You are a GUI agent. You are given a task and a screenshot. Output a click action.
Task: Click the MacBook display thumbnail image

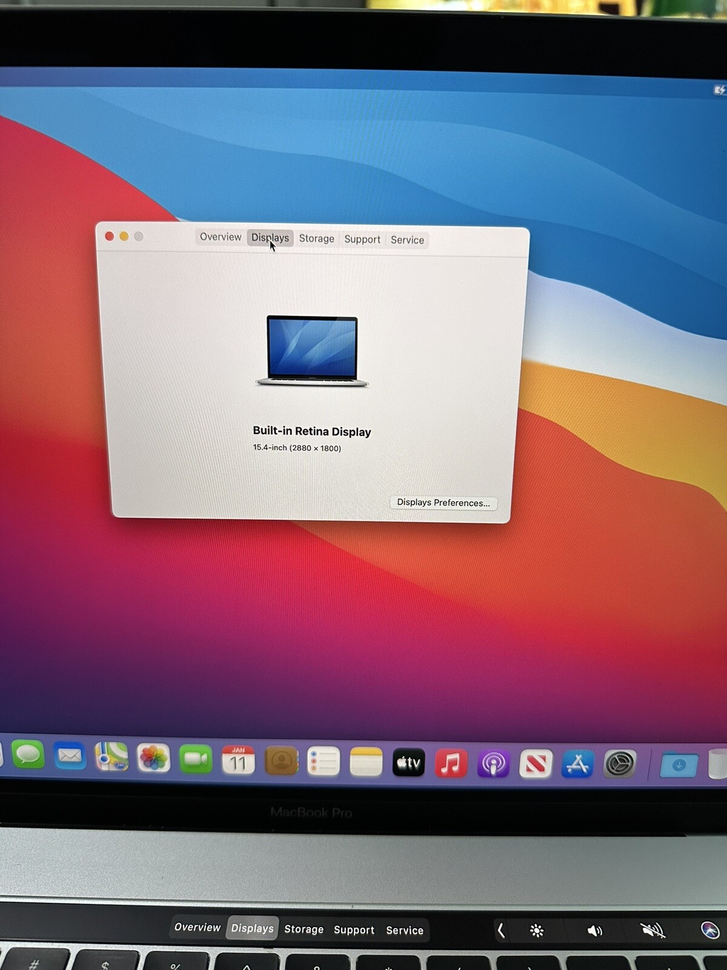coord(312,350)
